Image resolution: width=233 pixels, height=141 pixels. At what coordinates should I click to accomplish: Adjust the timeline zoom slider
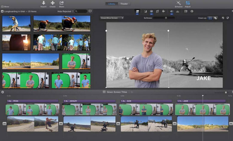pos(226,93)
